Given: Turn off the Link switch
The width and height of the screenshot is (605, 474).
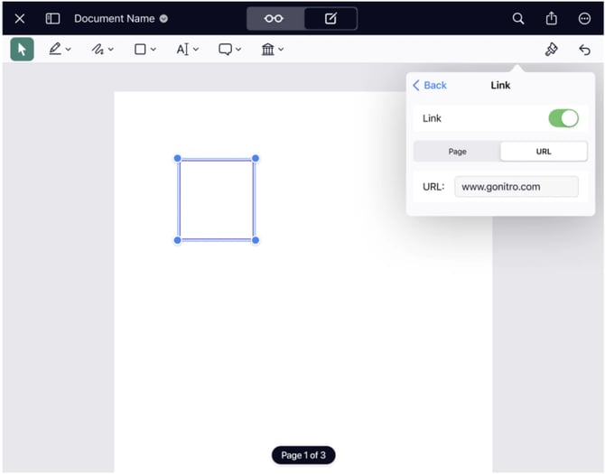Looking at the screenshot, I should 563,118.
